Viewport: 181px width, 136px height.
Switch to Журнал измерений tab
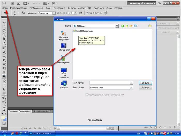click(42, 111)
